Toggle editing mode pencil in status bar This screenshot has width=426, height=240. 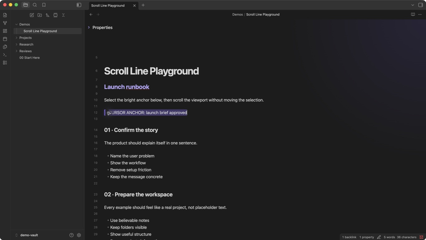379,237
